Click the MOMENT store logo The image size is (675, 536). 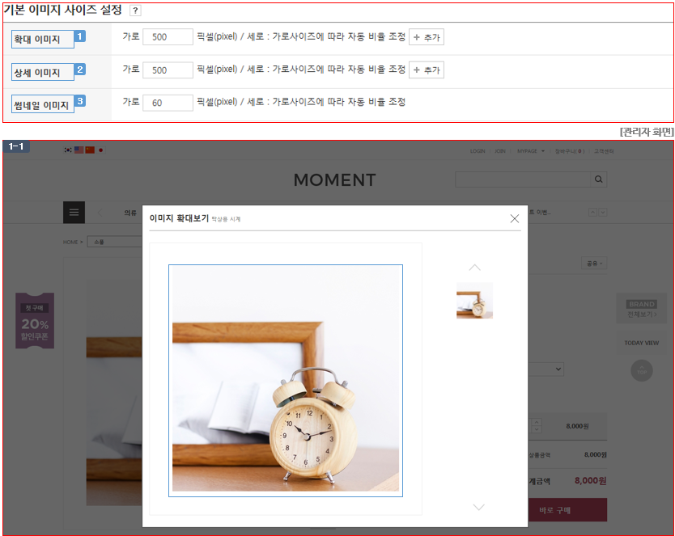335,180
